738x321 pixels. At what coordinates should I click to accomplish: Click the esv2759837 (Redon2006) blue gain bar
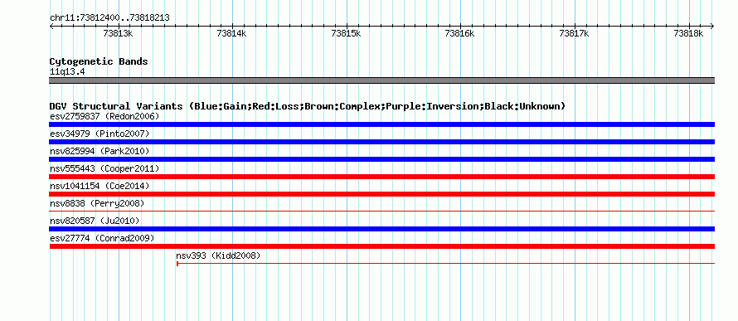click(381, 124)
